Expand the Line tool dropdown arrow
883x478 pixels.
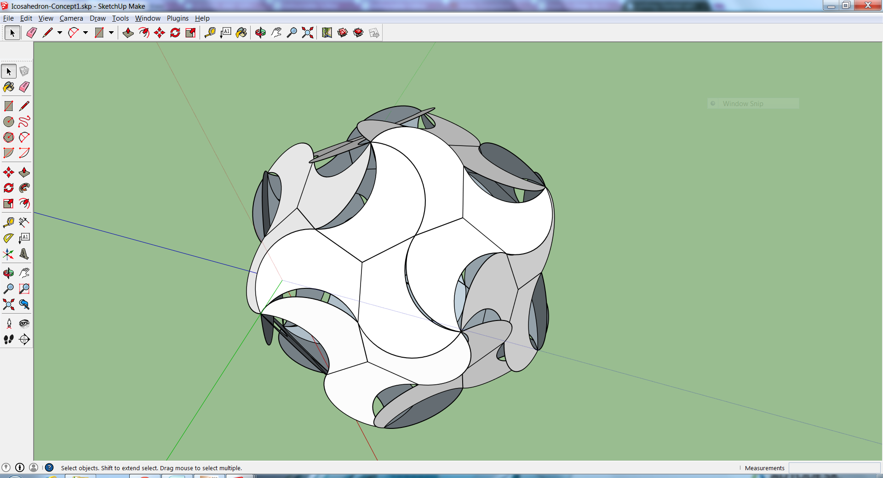pos(60,33)
